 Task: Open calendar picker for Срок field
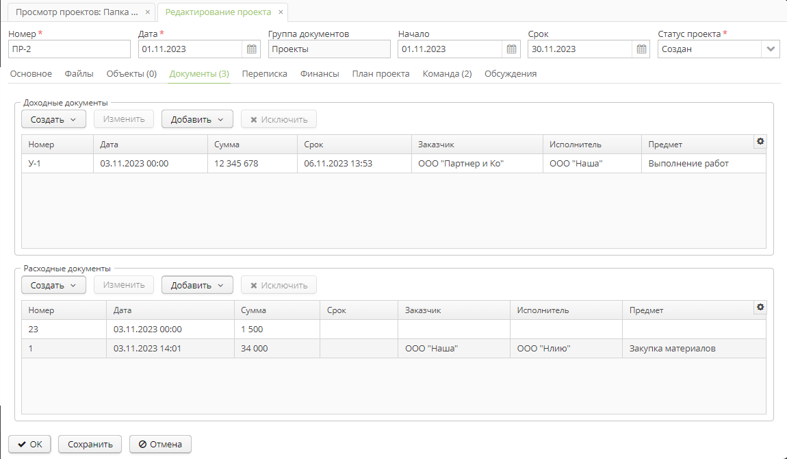(641, 49)
